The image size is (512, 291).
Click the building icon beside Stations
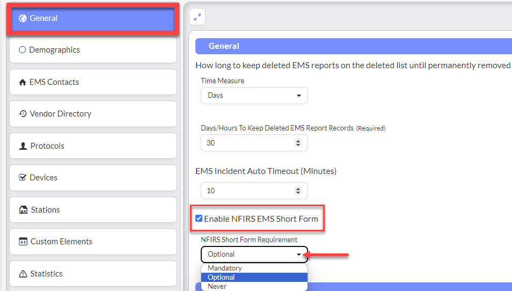[23, 210]
